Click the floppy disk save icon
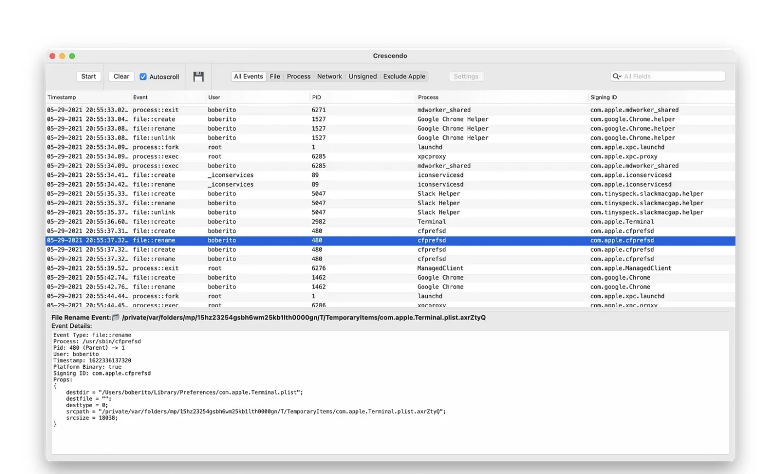The height and width of the screenshot is (474, 770). click(x=198, y=77)
